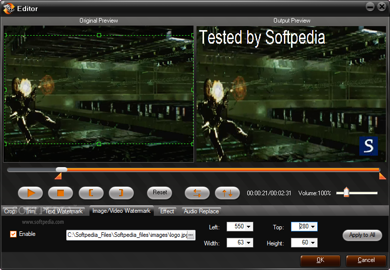Screen dimensions: 390x270
Task: Click the trim end triangle marker
Action: pos(382,176)
